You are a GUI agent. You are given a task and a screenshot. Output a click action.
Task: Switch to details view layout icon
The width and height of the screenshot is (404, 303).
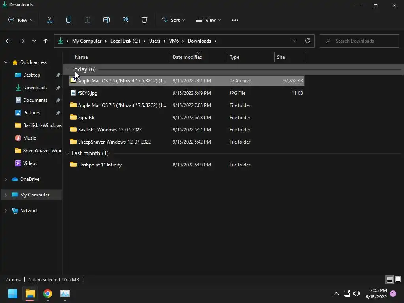[x=389, y=279]
